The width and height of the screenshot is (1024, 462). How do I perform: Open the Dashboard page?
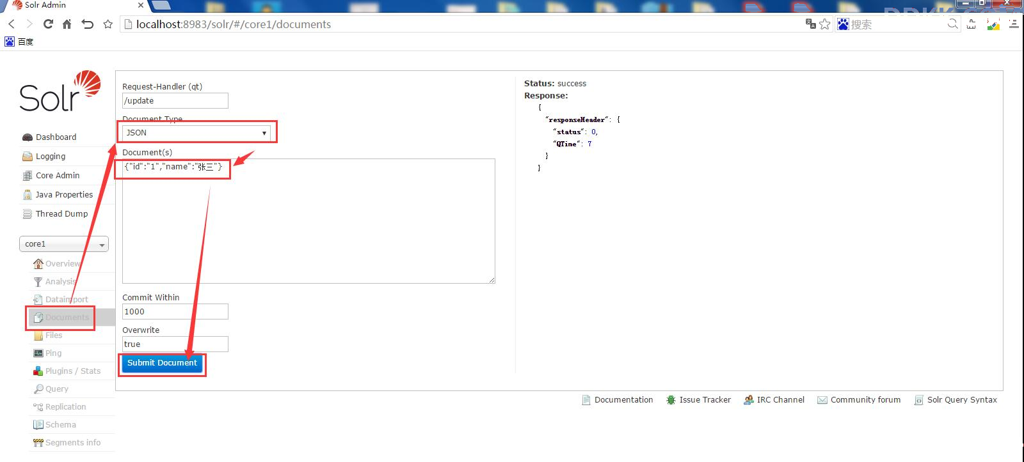[x=56, y=137]
